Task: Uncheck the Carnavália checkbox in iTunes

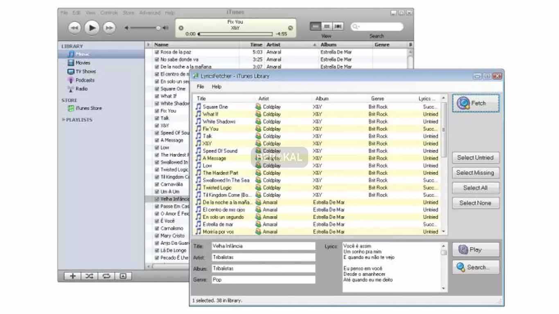Action: (x=157, y=185)
